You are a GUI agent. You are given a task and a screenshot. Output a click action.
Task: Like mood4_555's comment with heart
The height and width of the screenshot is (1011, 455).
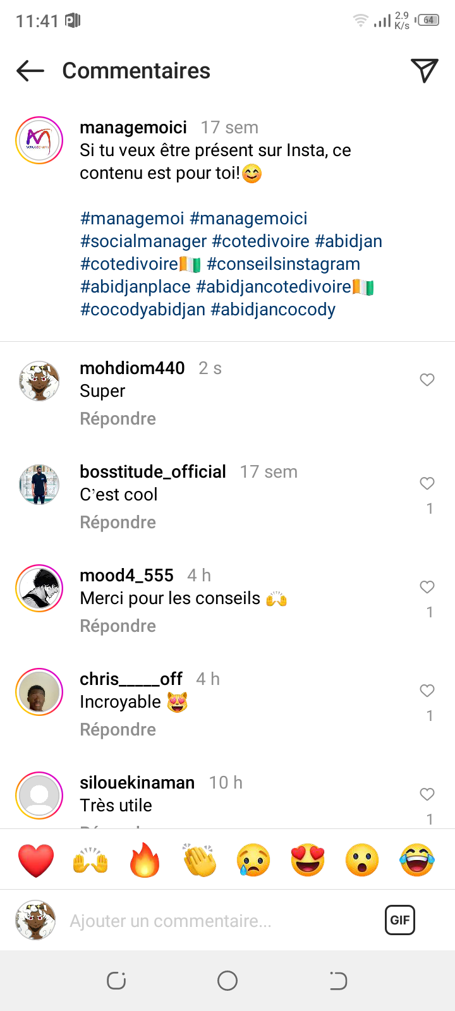427,587
